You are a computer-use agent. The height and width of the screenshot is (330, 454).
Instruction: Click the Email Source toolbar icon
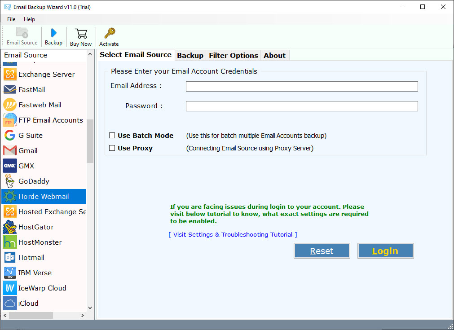22,33
